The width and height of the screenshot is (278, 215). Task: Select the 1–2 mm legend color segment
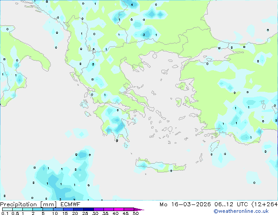click(28, 209)
